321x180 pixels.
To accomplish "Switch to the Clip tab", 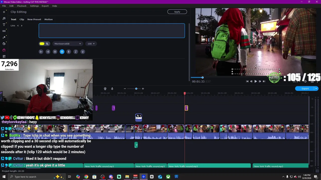I will [x=22, y=19].
